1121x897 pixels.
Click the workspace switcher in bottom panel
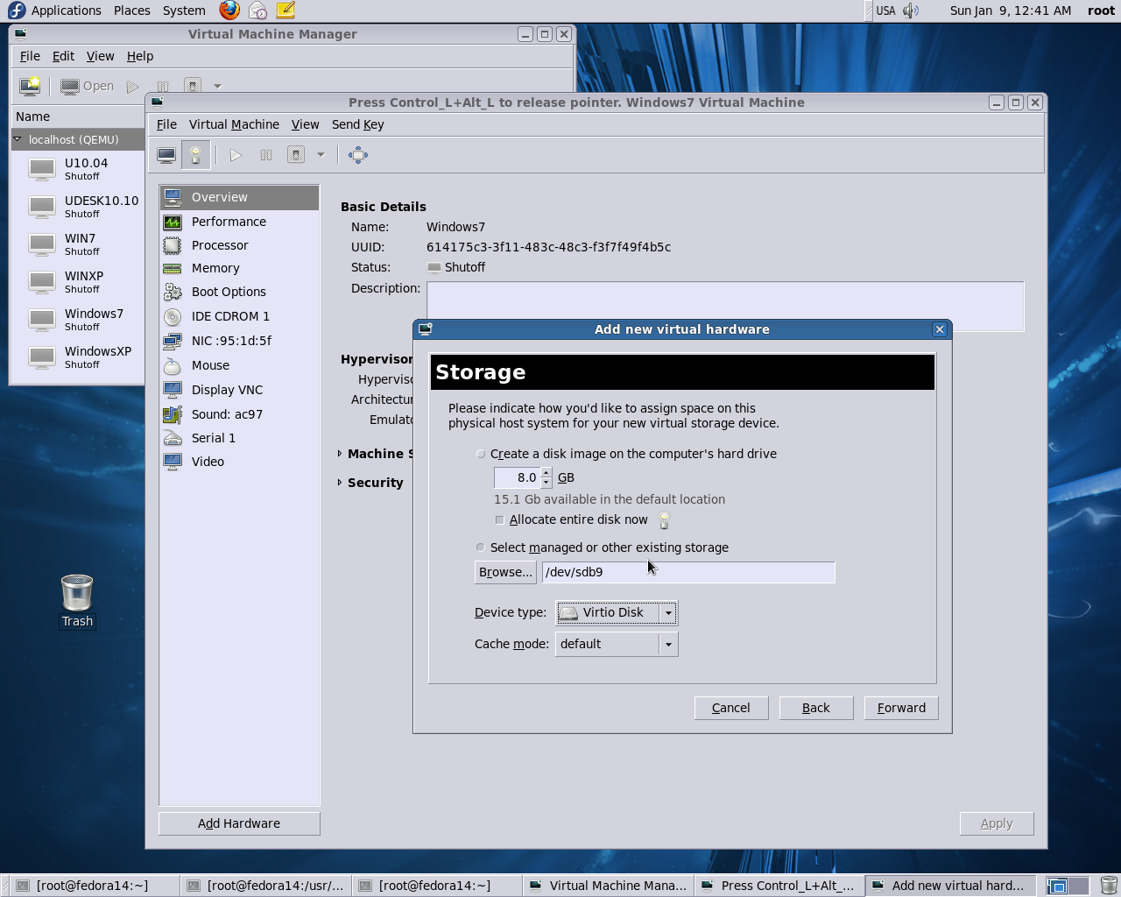point(1068,886)
